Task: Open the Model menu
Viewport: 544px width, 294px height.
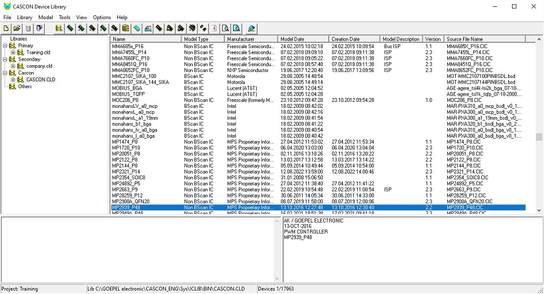Action: click(46, 17)
